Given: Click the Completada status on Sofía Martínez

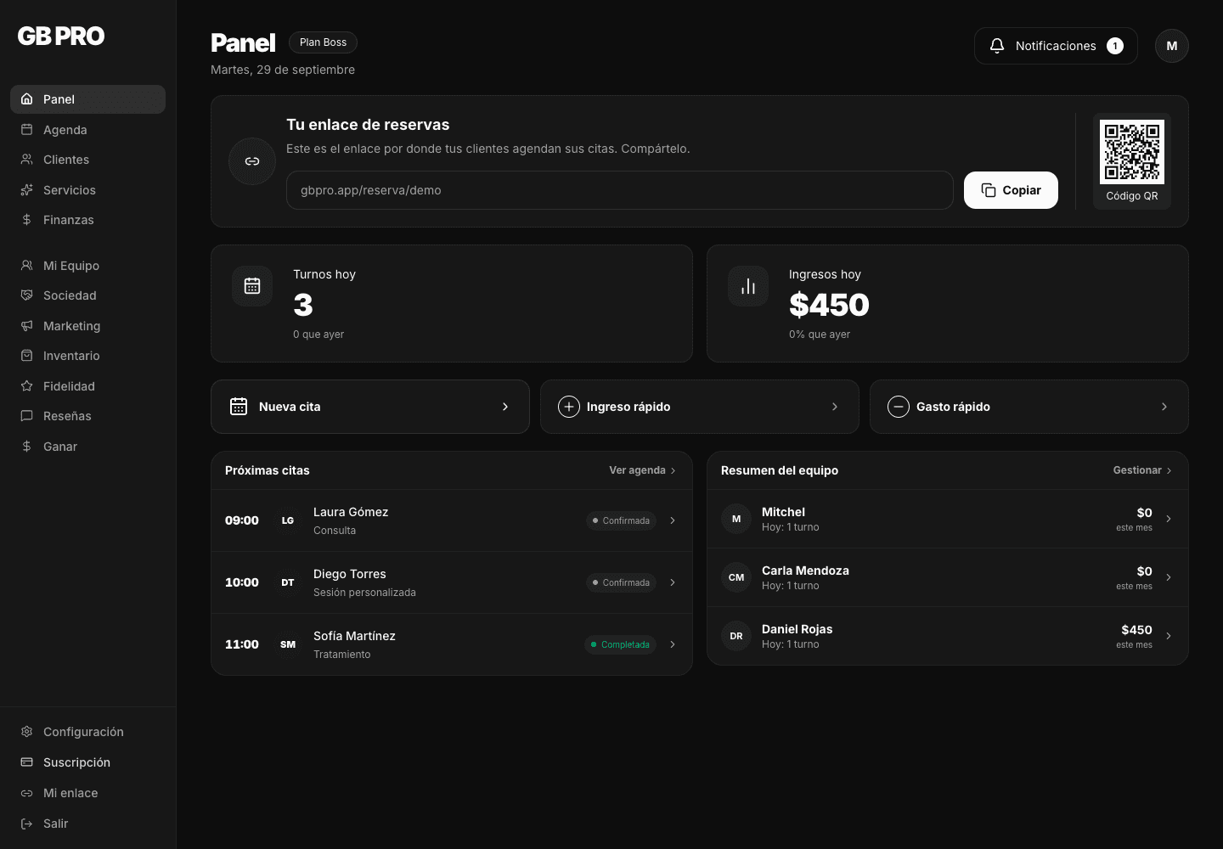Looking at the screenshot, I should tap(620, 644).
